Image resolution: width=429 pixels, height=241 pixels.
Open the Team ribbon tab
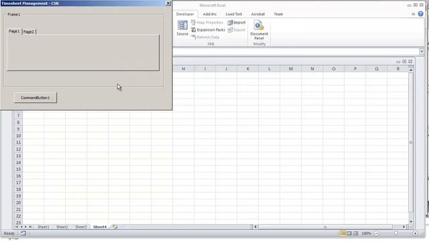tap(278, 14)
